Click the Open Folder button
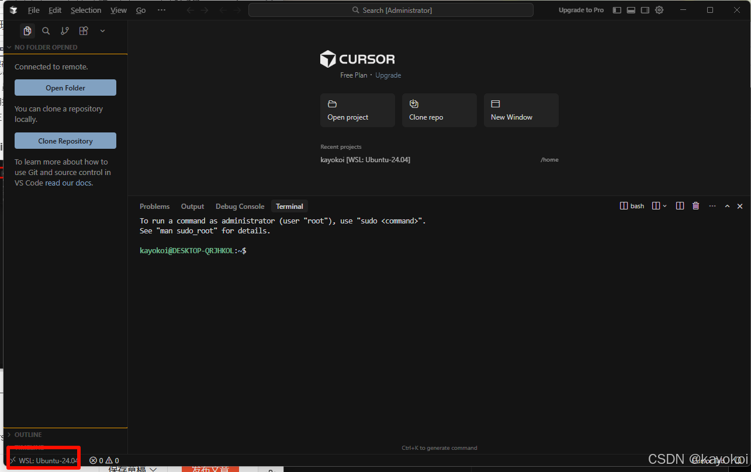Image resolution: width=751 pixels, height=472 pixels. pos(65,88)
